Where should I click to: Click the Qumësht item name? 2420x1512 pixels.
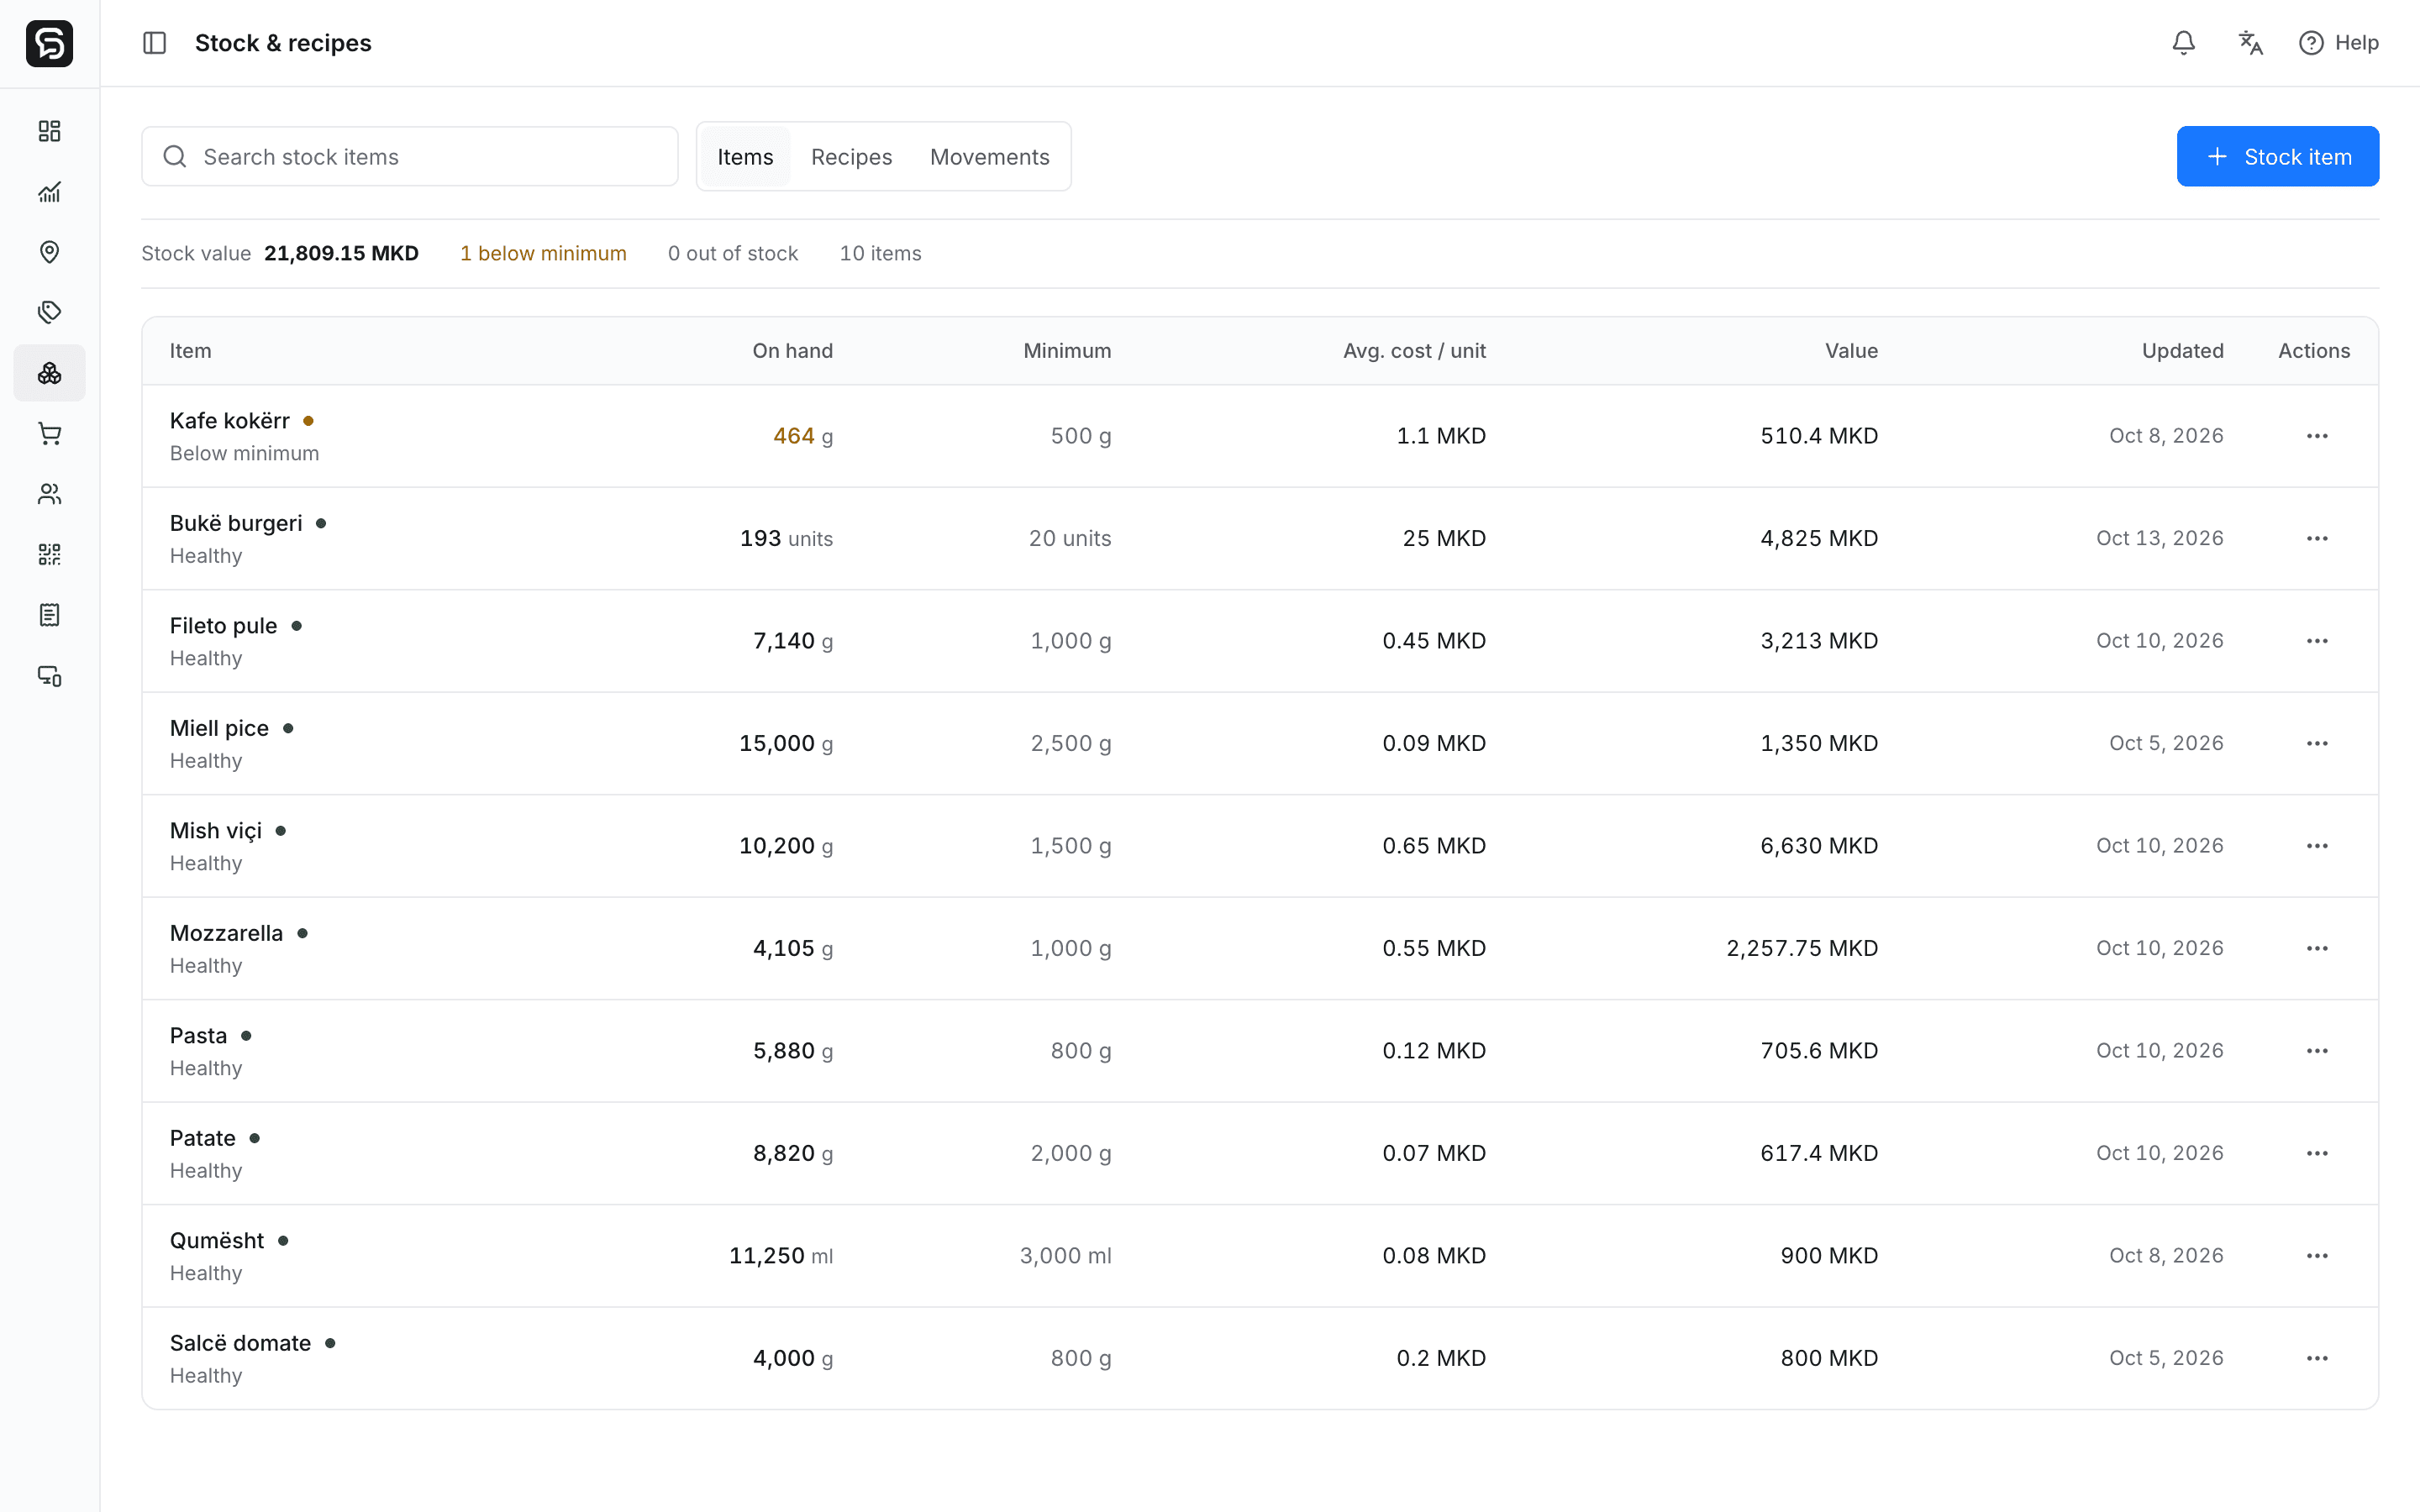point(217,1241)
